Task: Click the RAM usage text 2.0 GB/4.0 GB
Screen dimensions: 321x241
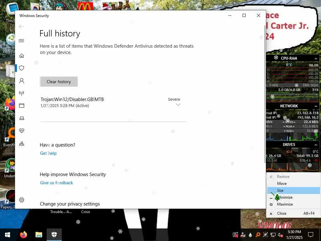Action: click(x=289, y=90)
